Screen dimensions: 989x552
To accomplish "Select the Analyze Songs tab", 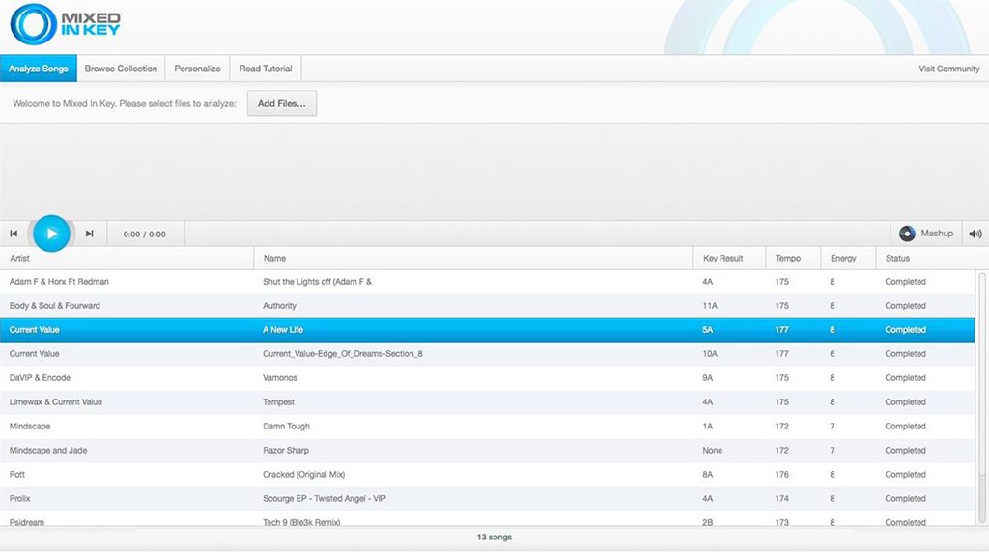I will tap(39, 69).
